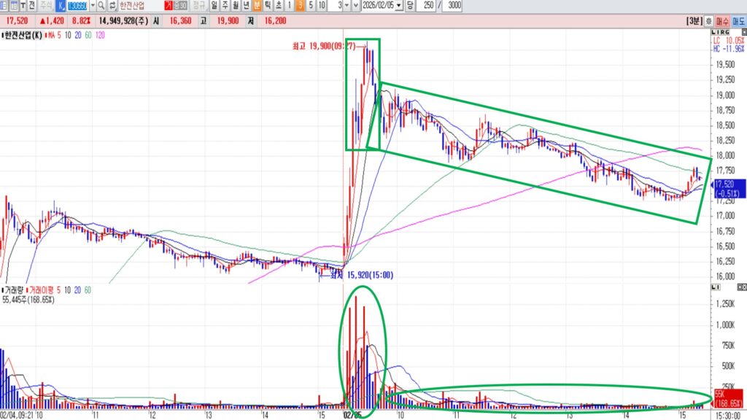747x420 pixels.
Task: Switch to 분 minute chart
Action: (x=257, y=5)
